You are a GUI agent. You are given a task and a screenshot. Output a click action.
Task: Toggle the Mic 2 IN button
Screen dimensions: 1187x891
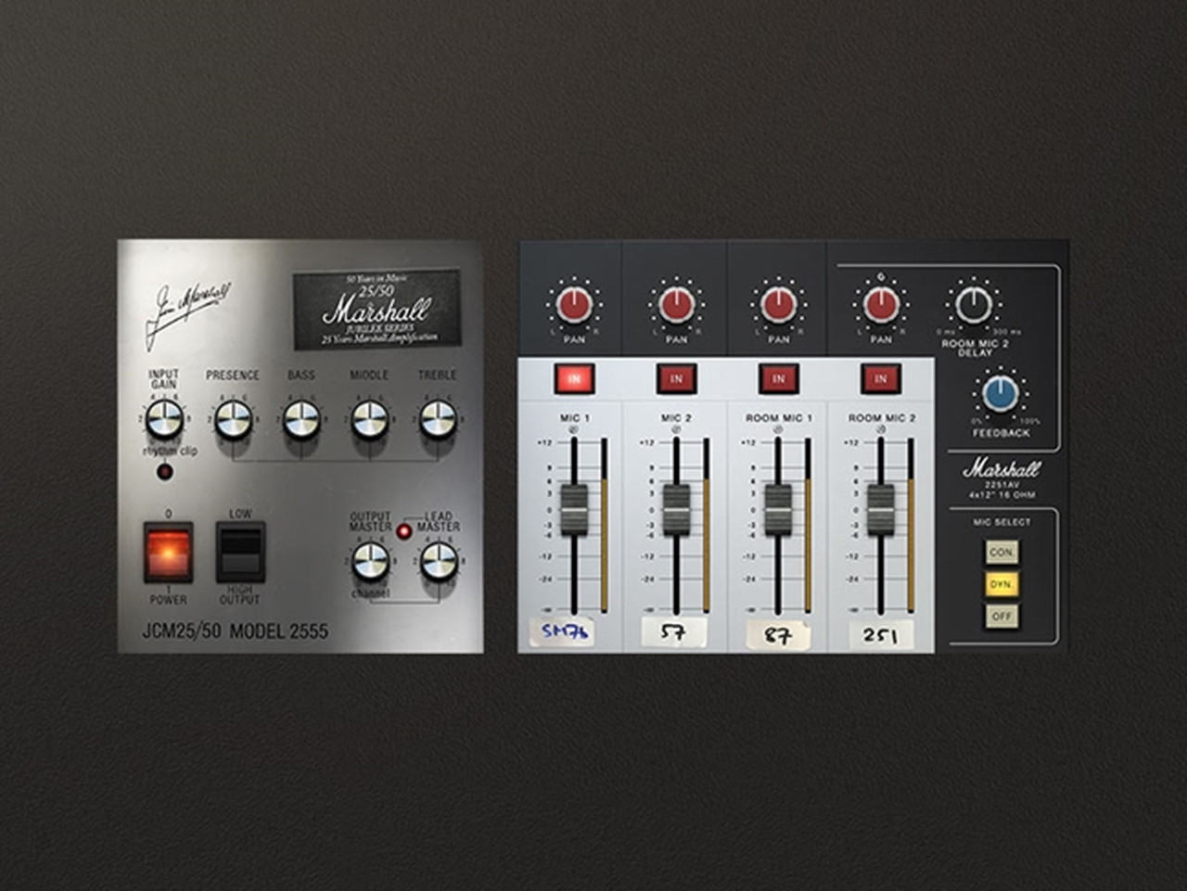(676, 378)
